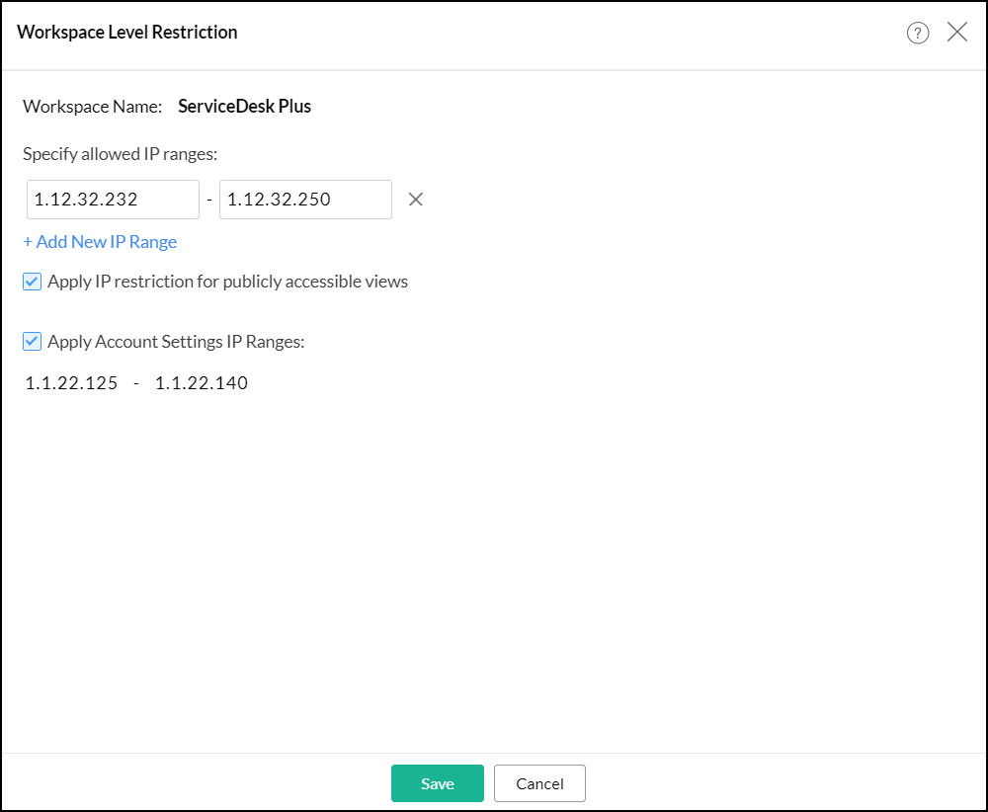The image size is (988, 812).
Task: Click the Specify allowed IP ranges label
Action: (121, 154)
